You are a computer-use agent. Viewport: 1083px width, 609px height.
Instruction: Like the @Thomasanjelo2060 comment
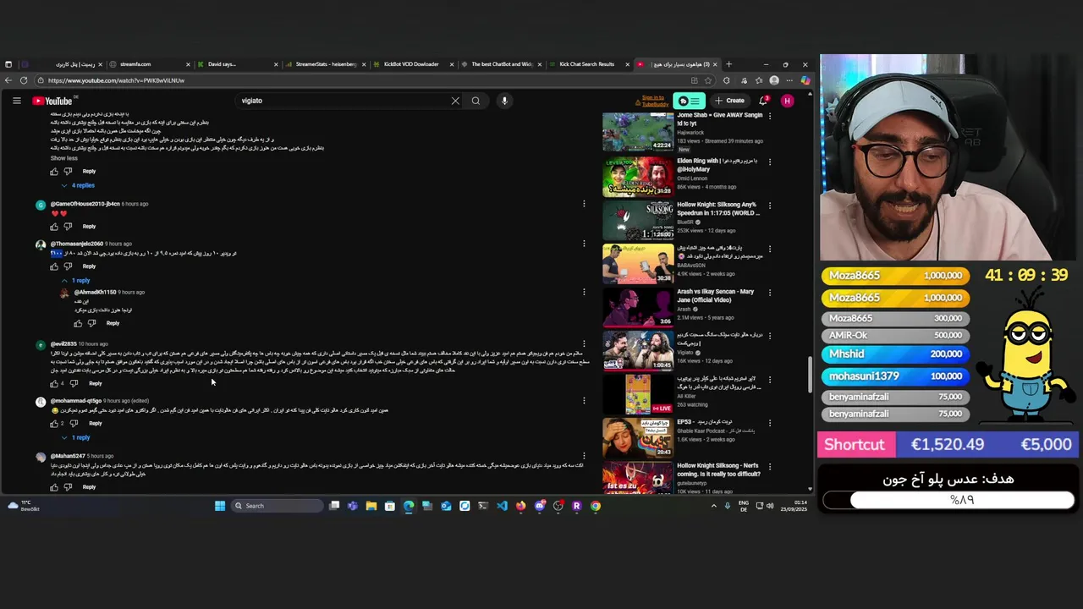tap(54, 266)
